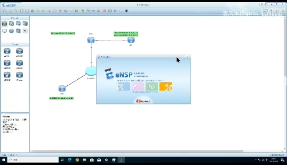Image resolution: width=287 pixels, height=165 pixels.
Task: Zoom in on the topology canvas
Action: tap(82, 11)
